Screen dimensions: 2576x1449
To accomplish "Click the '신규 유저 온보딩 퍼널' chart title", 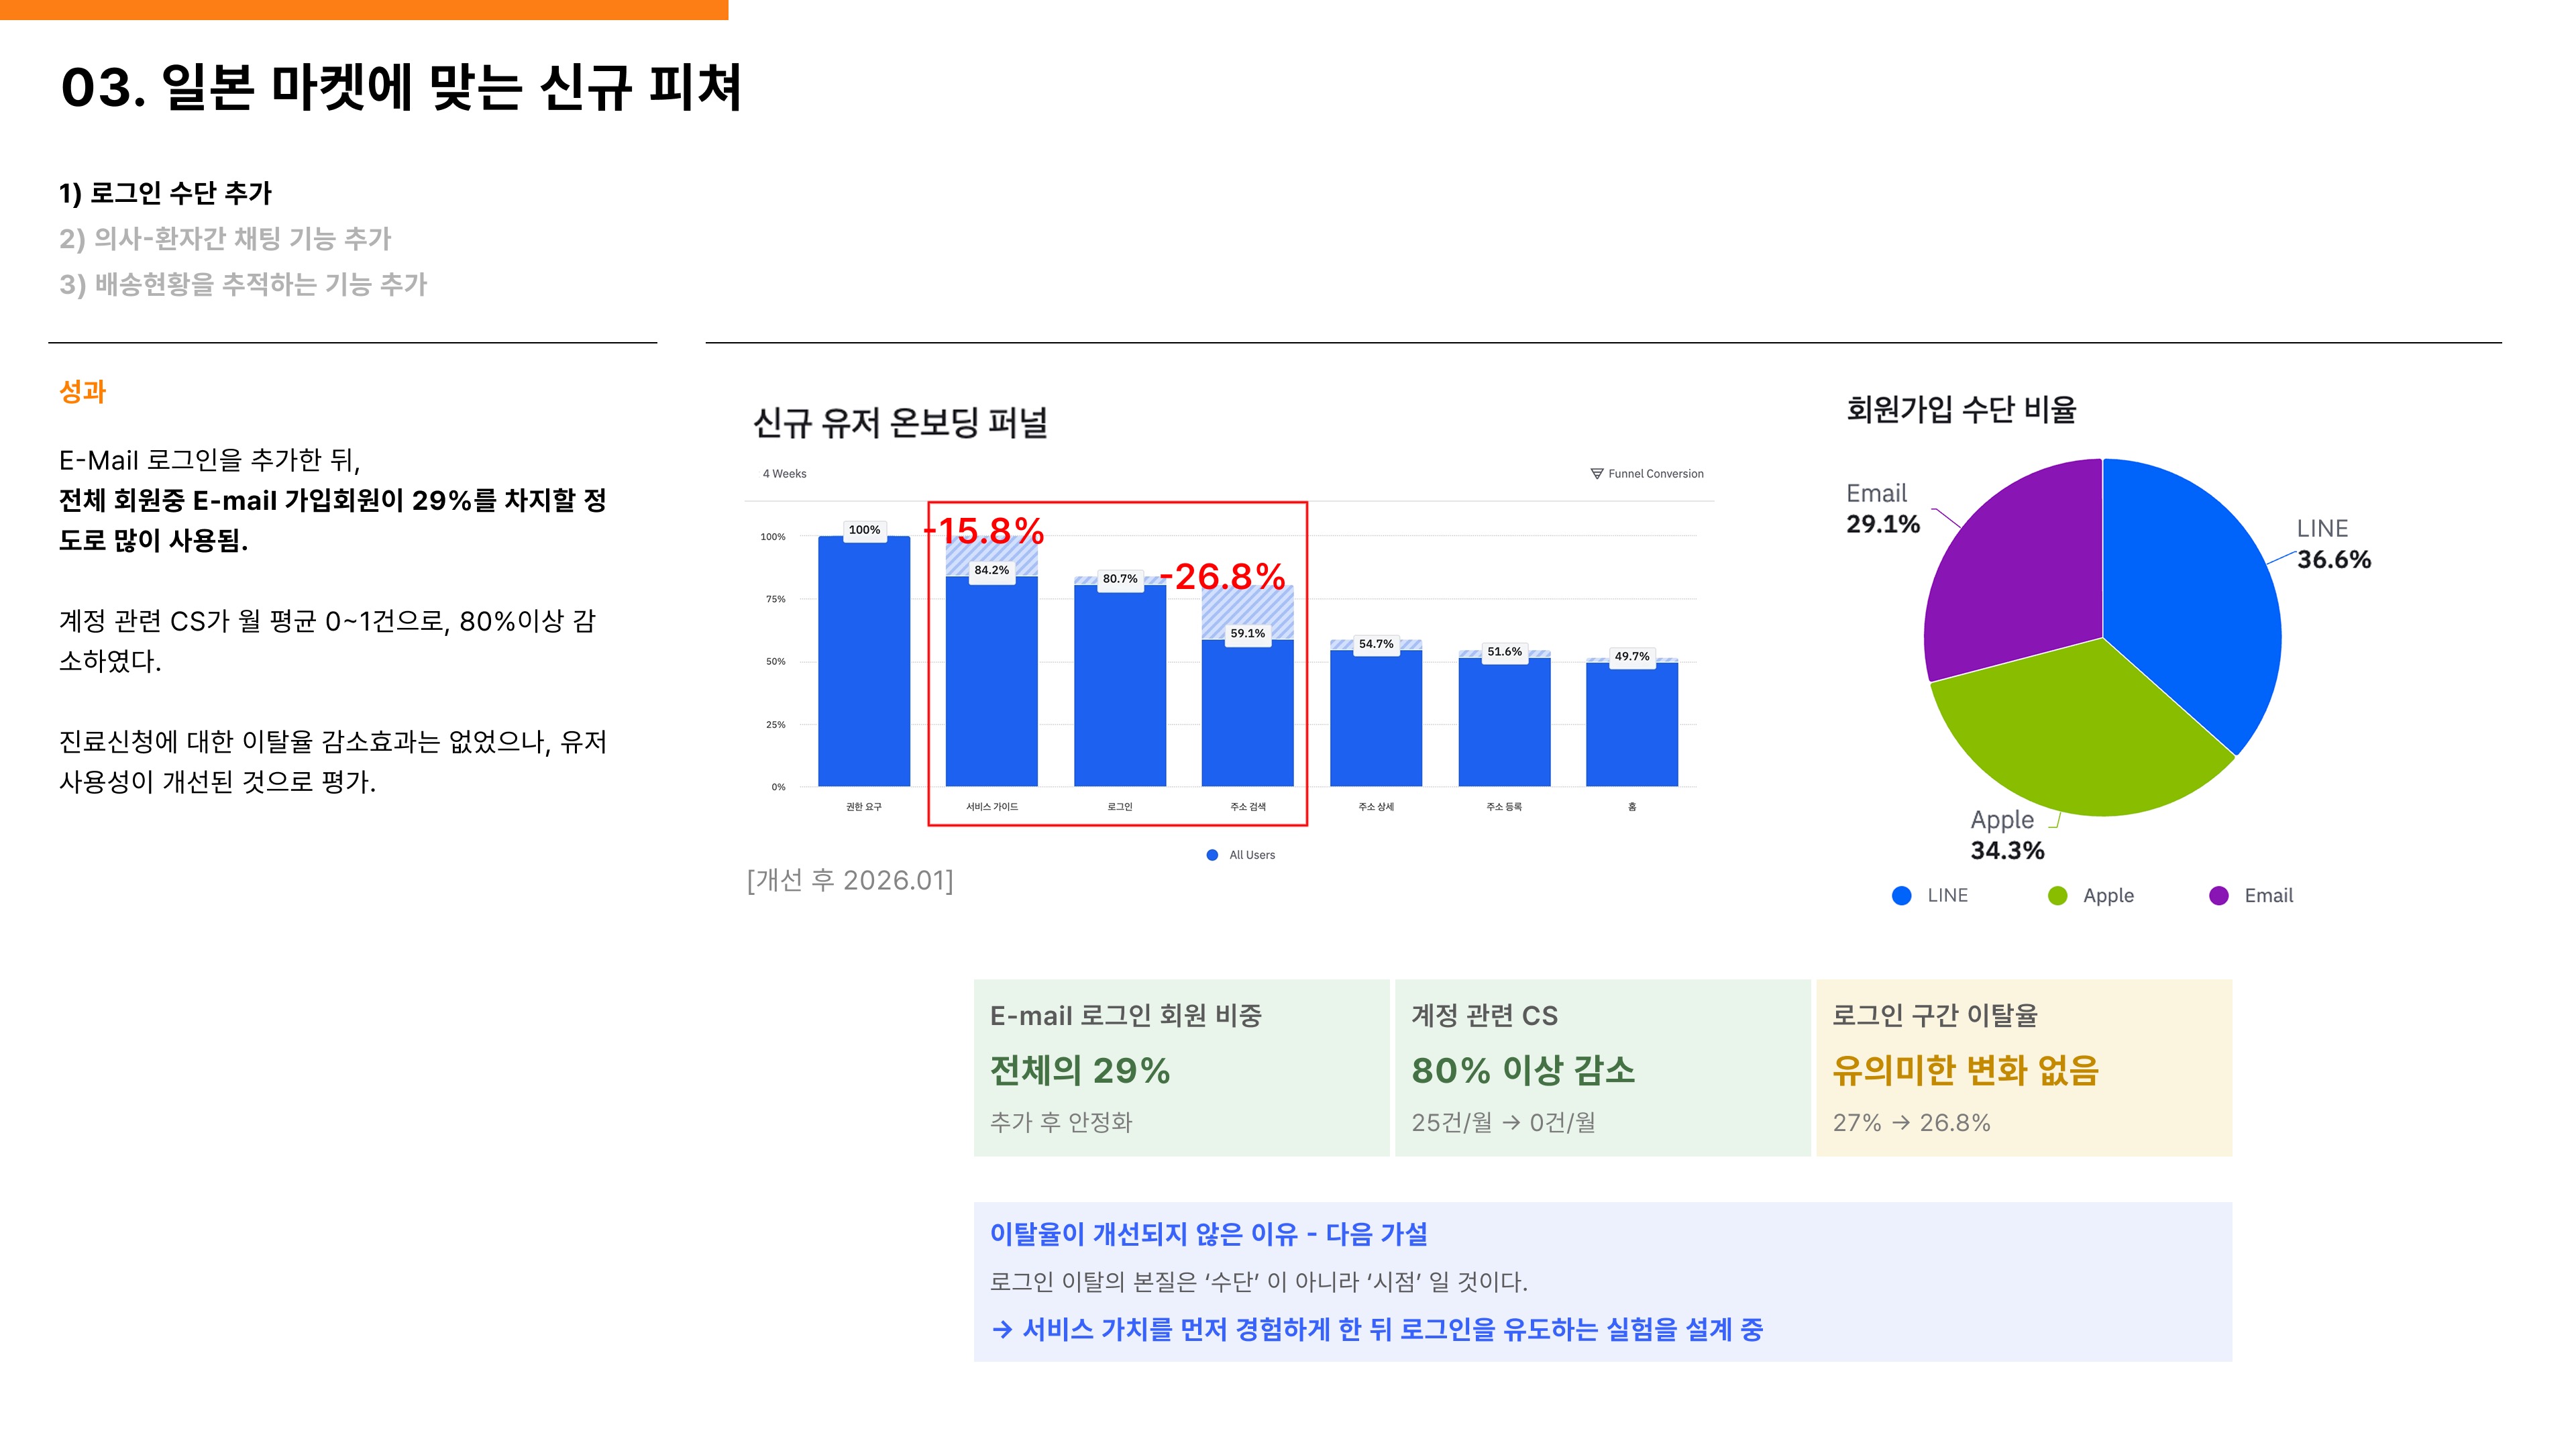I will tap(900, 423).
